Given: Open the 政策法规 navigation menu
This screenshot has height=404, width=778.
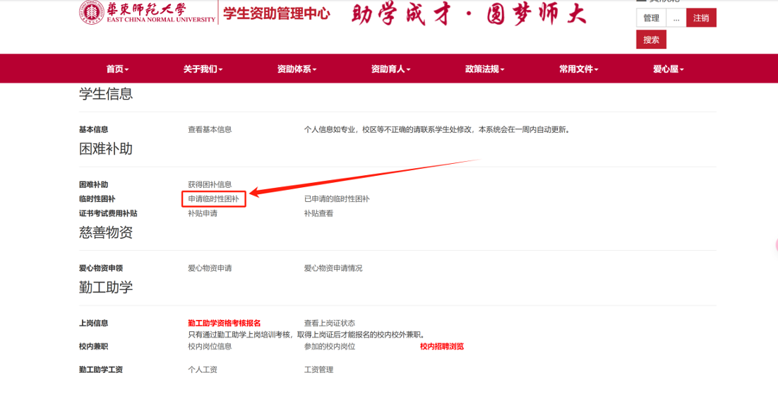Looking at the screenshot, I should (484, 69).
